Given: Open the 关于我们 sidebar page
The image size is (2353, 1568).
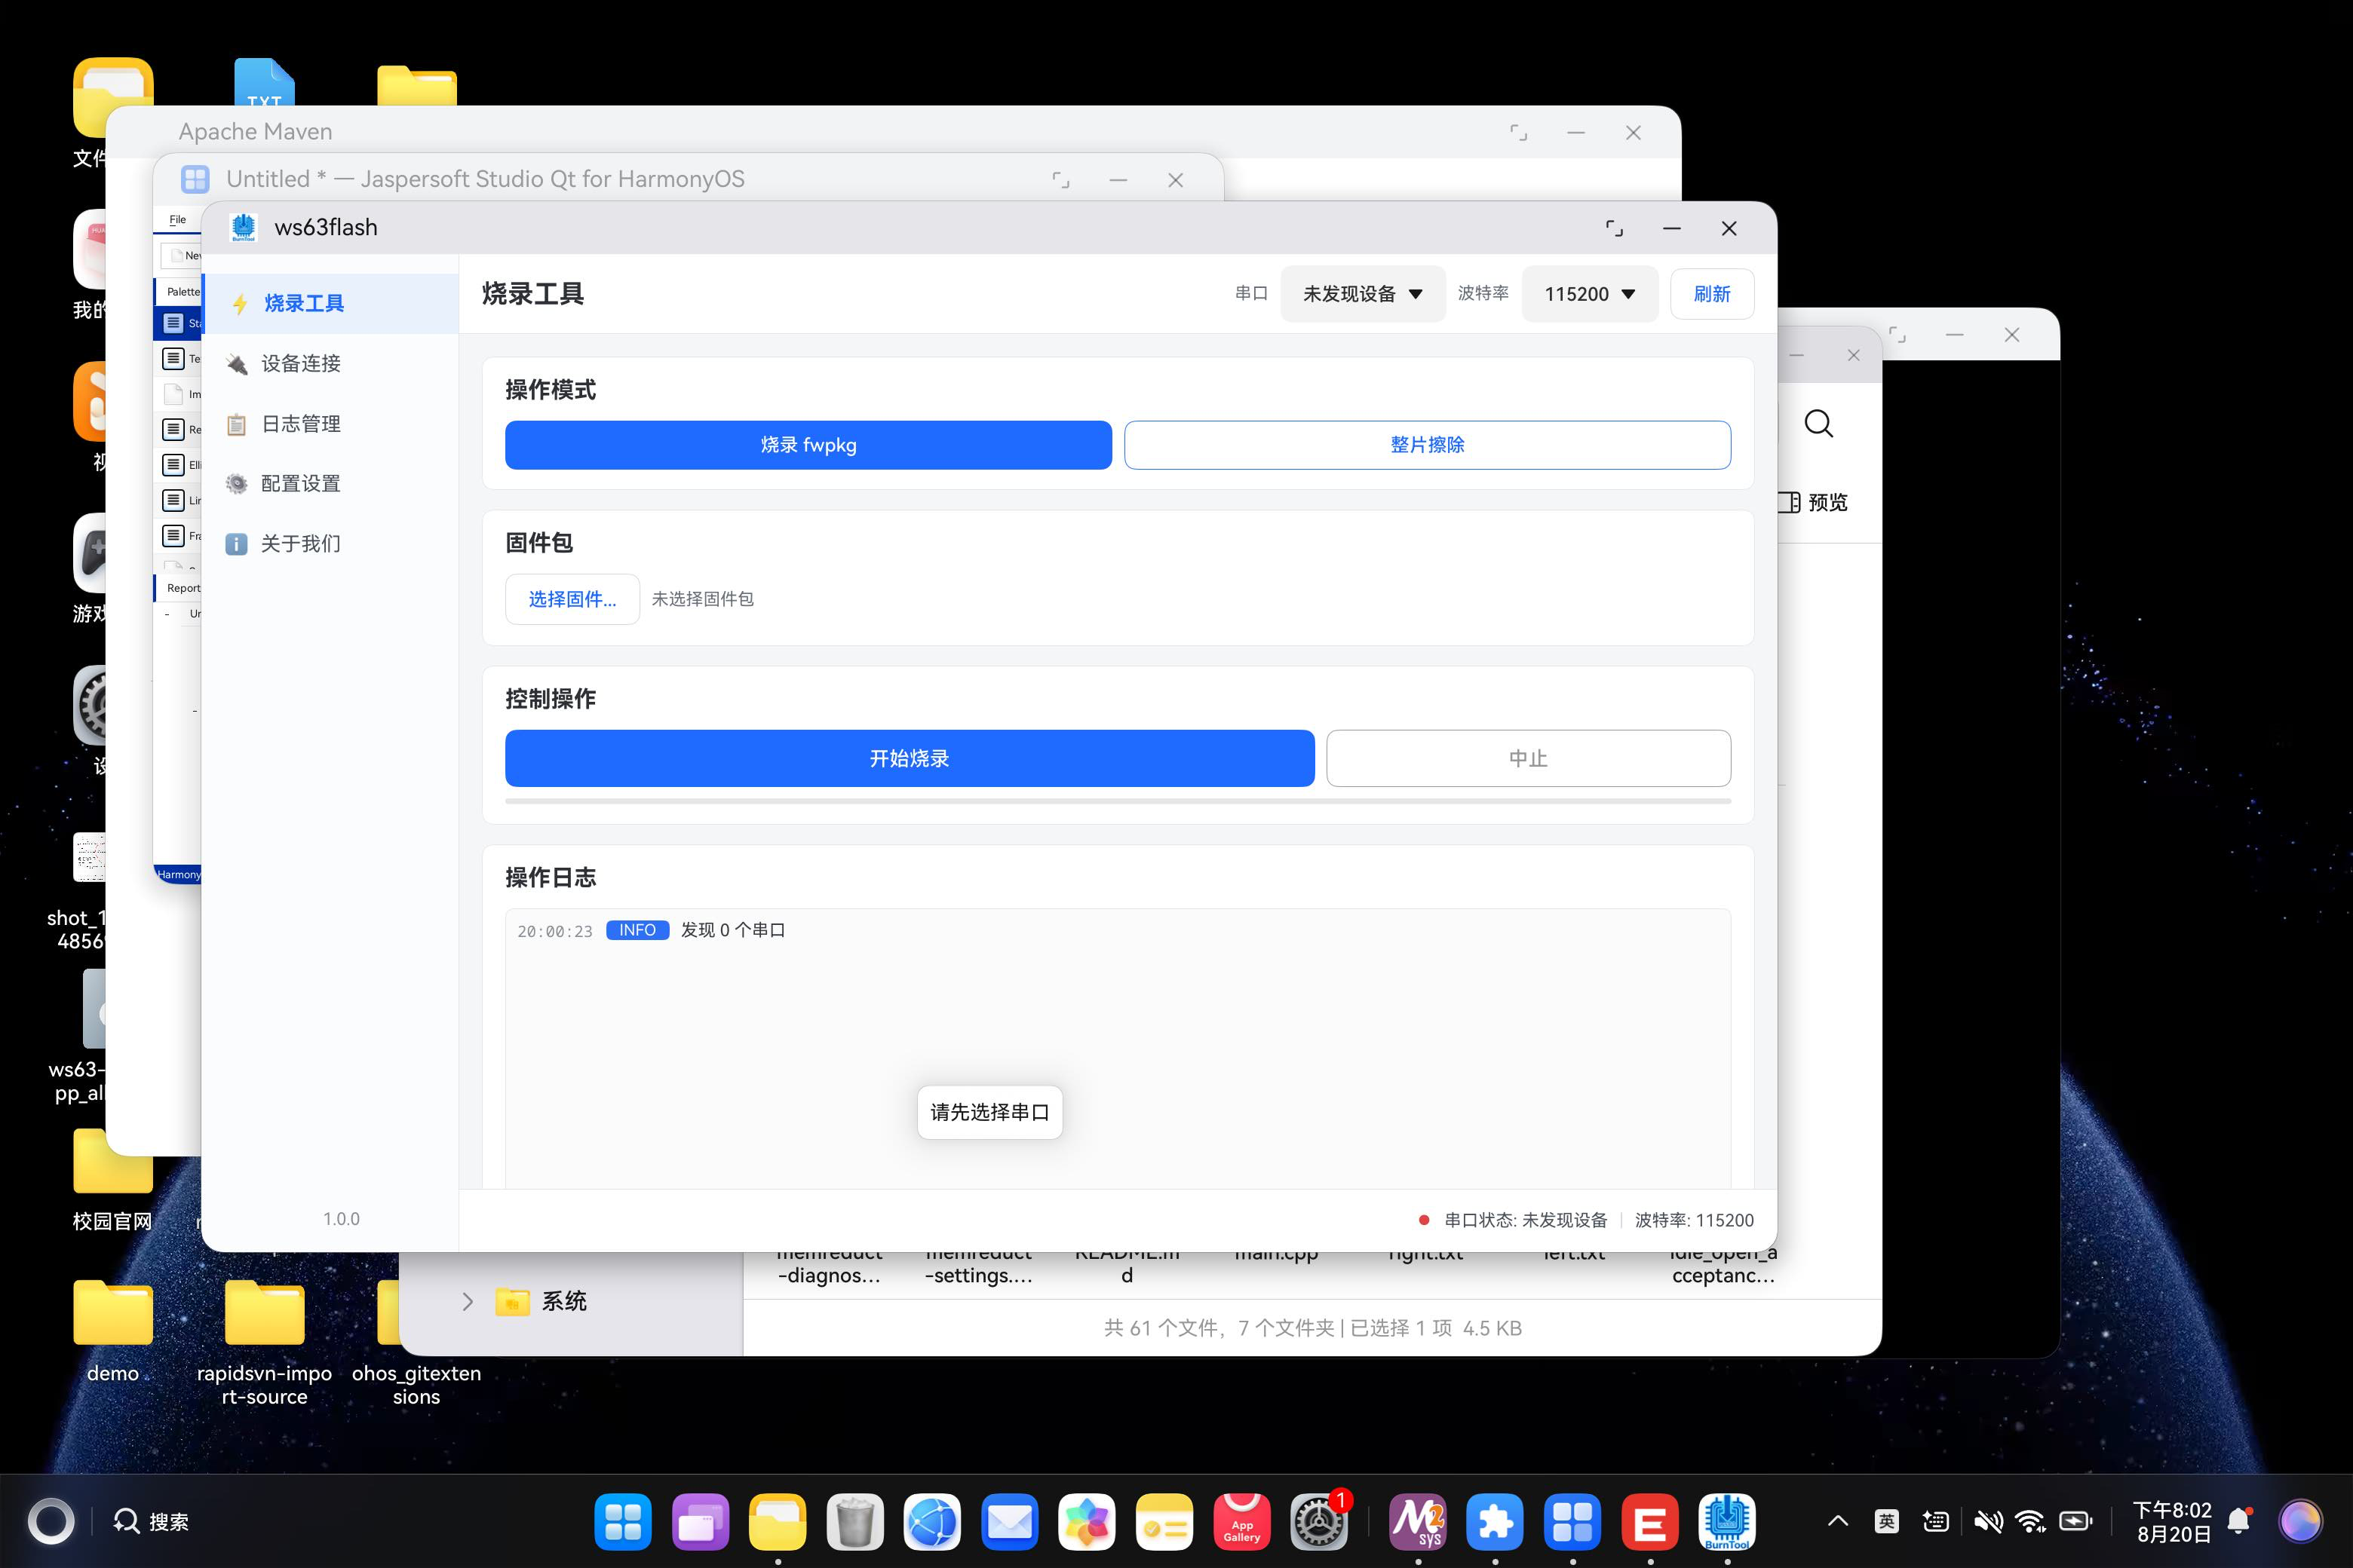Looking at the screenshot, I should tap(330, 543).
